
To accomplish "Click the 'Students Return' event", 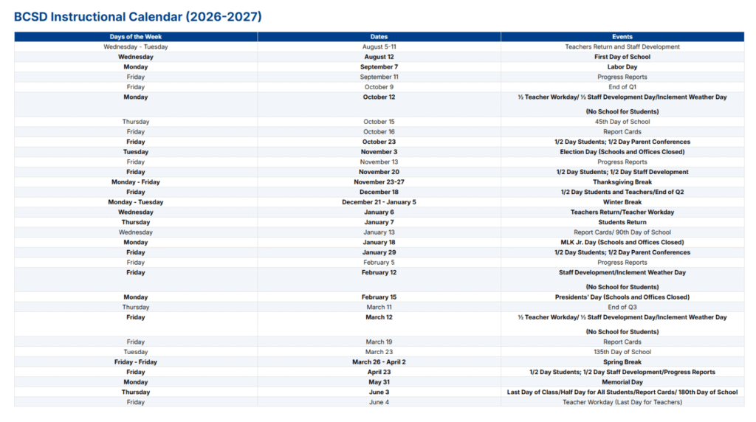I will pos(622,223).
